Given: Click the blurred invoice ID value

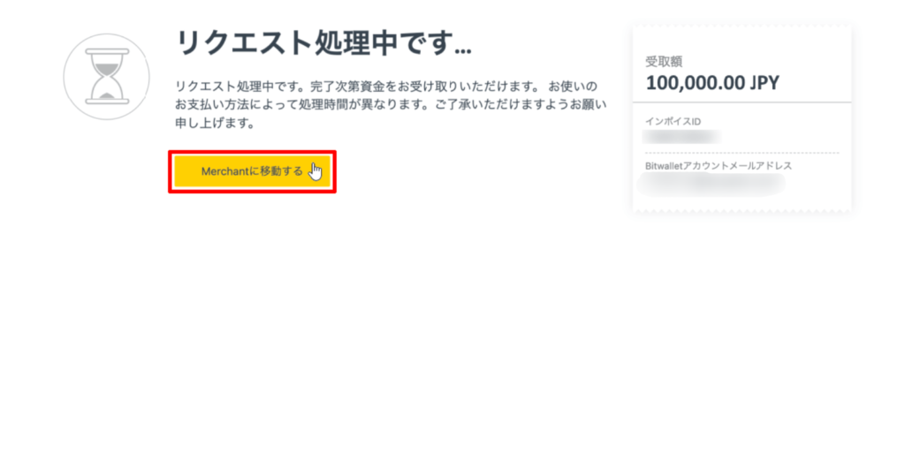Looking at the screenshot, I should click(x=682, y=137).
